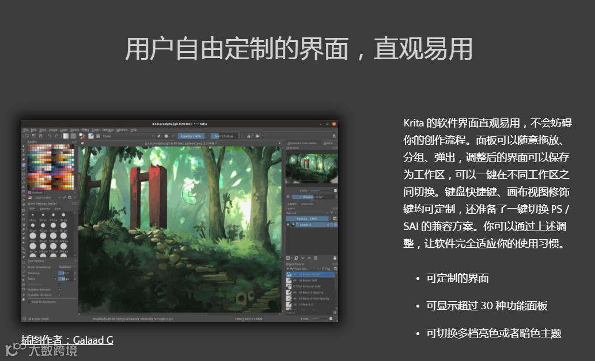Viewport: 595px width, 361px height.
Task: Click the layer properties icon
Action: pos(315,258)
